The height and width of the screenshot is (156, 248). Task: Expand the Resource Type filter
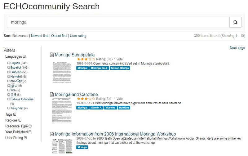30,126
